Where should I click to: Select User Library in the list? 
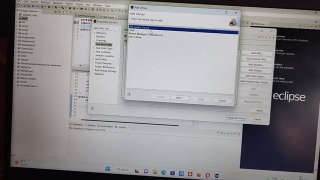point(135,37)
